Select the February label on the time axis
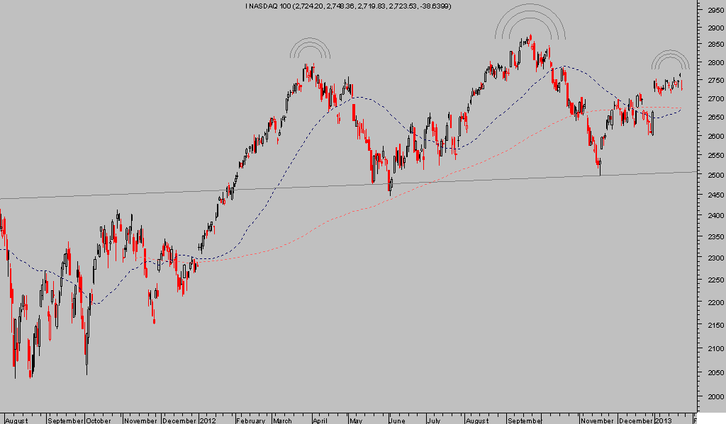This screenshot has width=726, height=424. click(251, 419)
